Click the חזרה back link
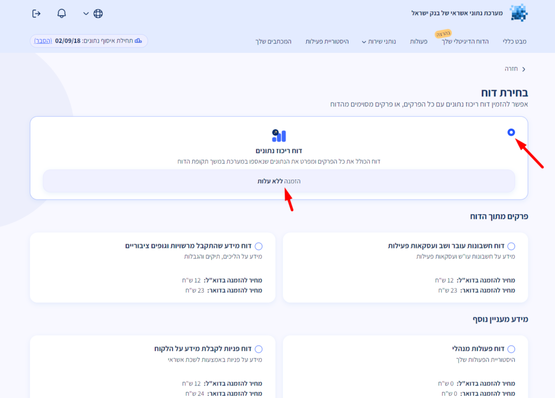 [x=511, y=69]
